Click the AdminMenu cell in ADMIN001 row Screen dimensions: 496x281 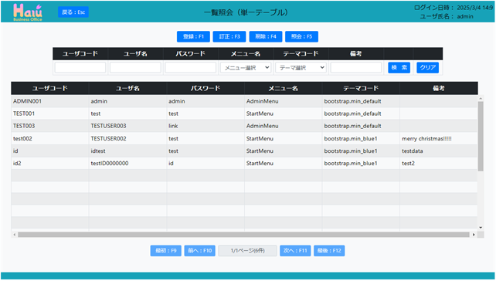click(284, 101)
